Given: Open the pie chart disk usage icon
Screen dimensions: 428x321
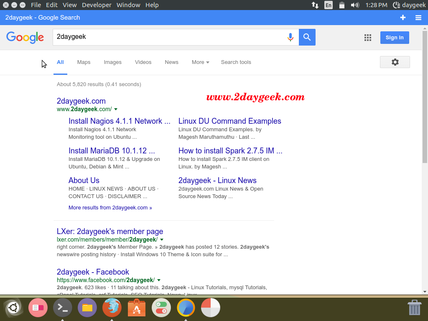Looking at the screenshot, I should click(211, 308).
